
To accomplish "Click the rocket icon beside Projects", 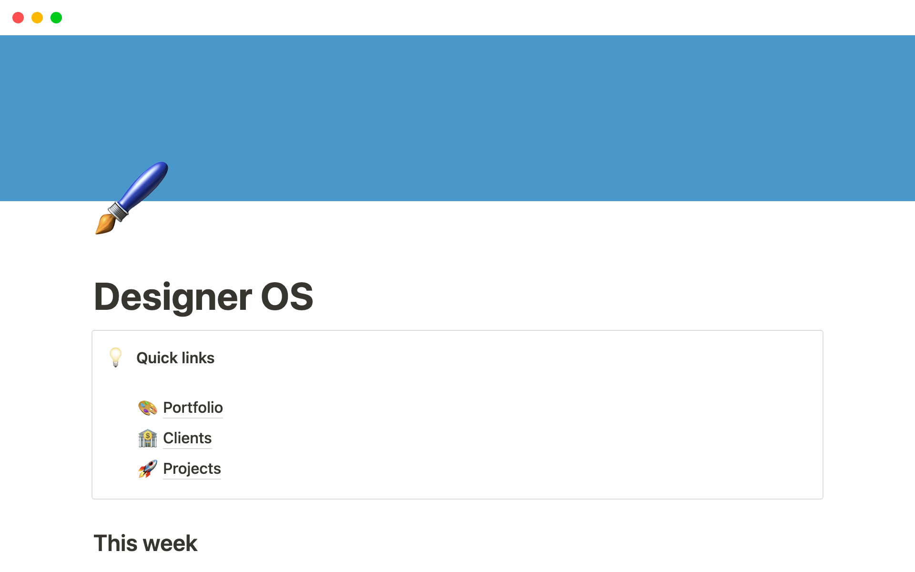I will 147,469.
